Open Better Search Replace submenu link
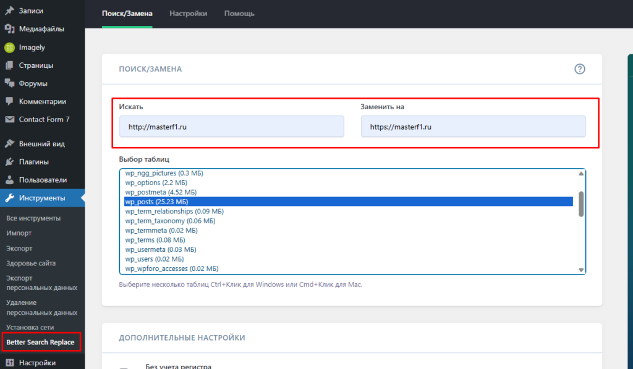 point(40,342)
